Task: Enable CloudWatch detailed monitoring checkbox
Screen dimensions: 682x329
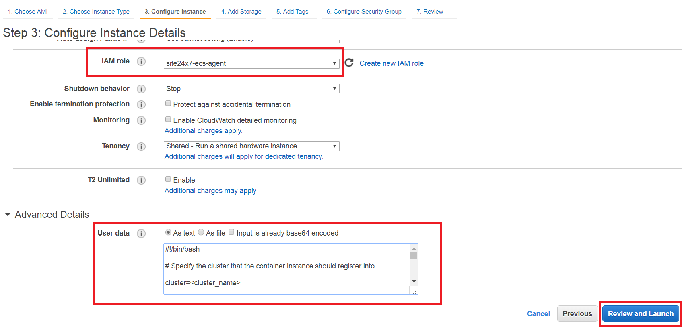Action: coord(168,119)
